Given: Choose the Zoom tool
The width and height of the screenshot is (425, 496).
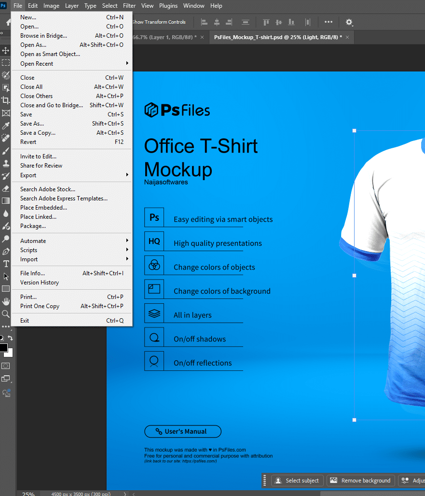Looking at the screenshot, I should (6, 314).
